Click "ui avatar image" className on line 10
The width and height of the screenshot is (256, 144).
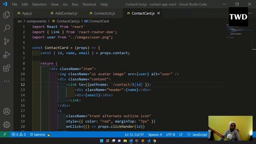coord(108,74)
